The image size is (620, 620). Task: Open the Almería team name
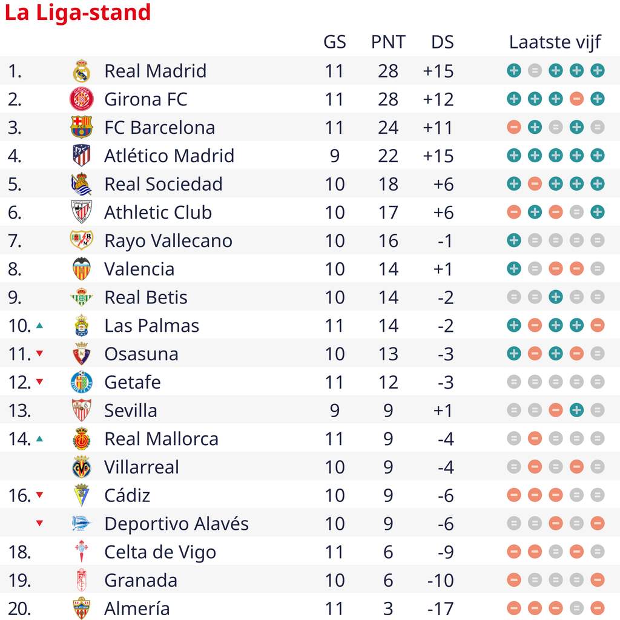tap(137, 608)
